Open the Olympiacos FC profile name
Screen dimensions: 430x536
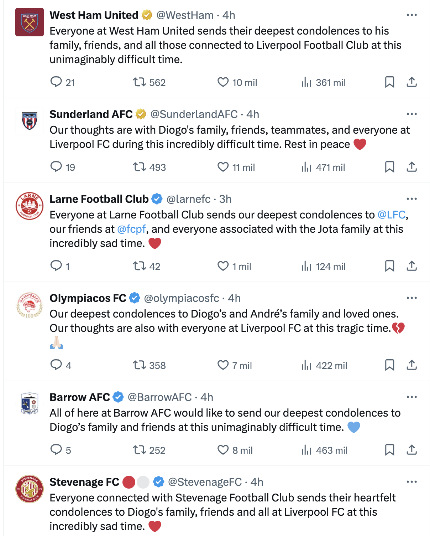(88, 298)
